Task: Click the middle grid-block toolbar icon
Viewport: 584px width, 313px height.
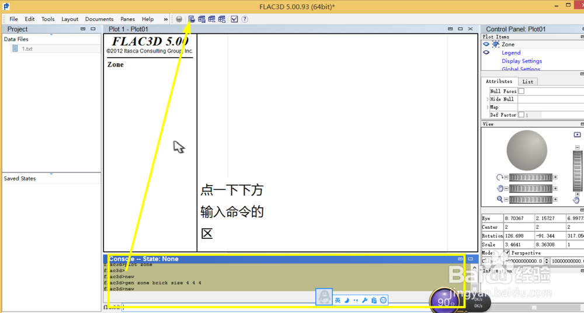Action: 212,19
